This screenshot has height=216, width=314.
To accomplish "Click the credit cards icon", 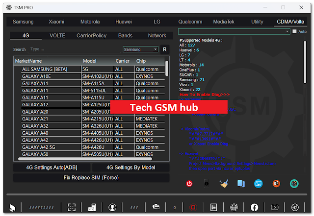I will tap(156, 207).
